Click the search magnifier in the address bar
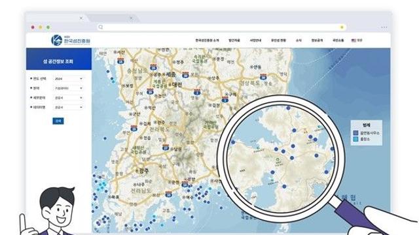 [101, 27]
